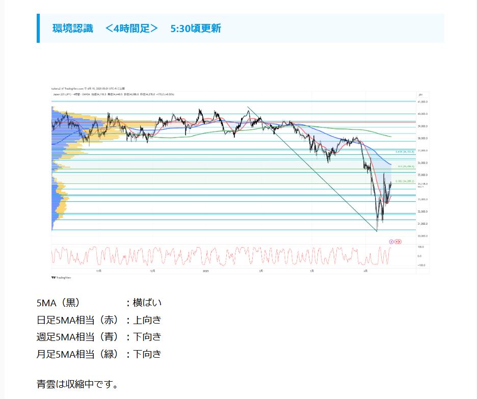Select 下向き in the 月足5MA row
The width and height of the screenshot is (477, 399).
[x=147, y=354]
